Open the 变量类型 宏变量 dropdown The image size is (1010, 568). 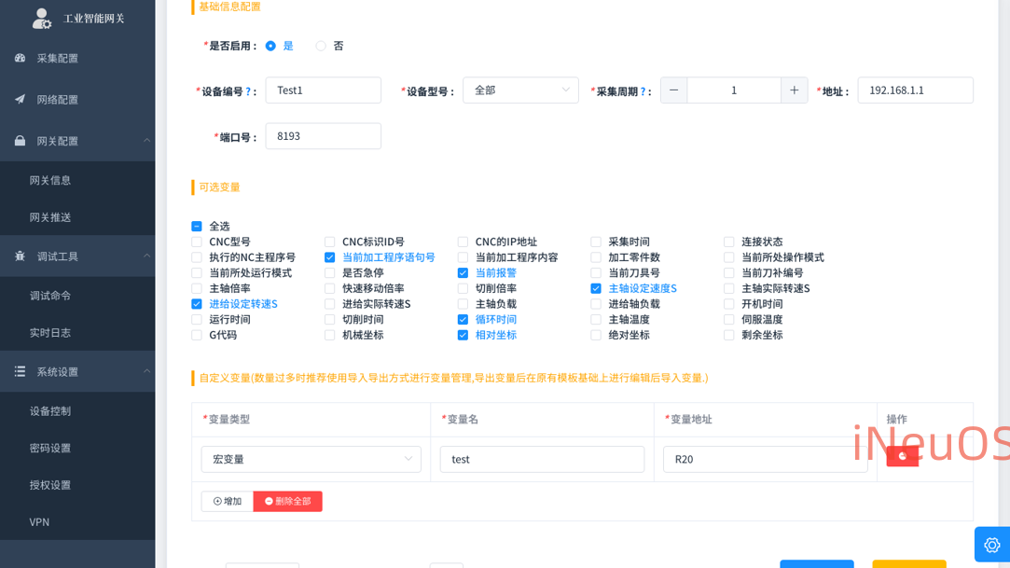(311, 459)
